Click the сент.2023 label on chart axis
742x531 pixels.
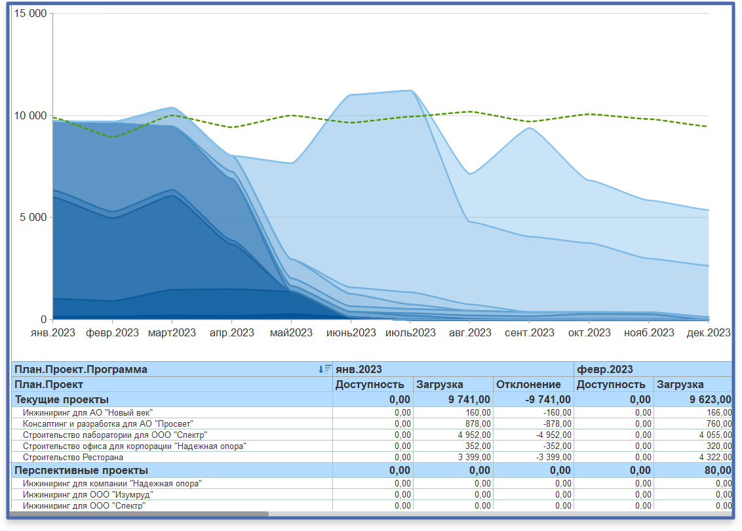tap(530, 333)
